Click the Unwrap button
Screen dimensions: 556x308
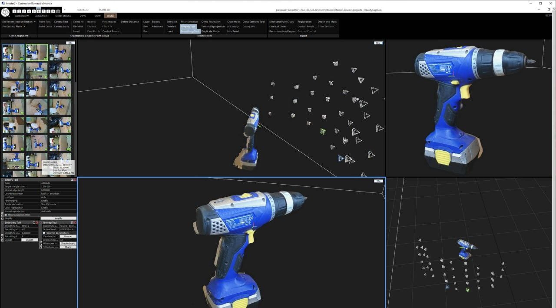coord(68,236)
